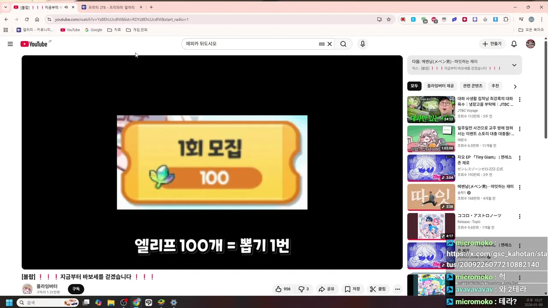
Task: Open the 게임,만화 bookmark folder
Action: click(137, 30)
